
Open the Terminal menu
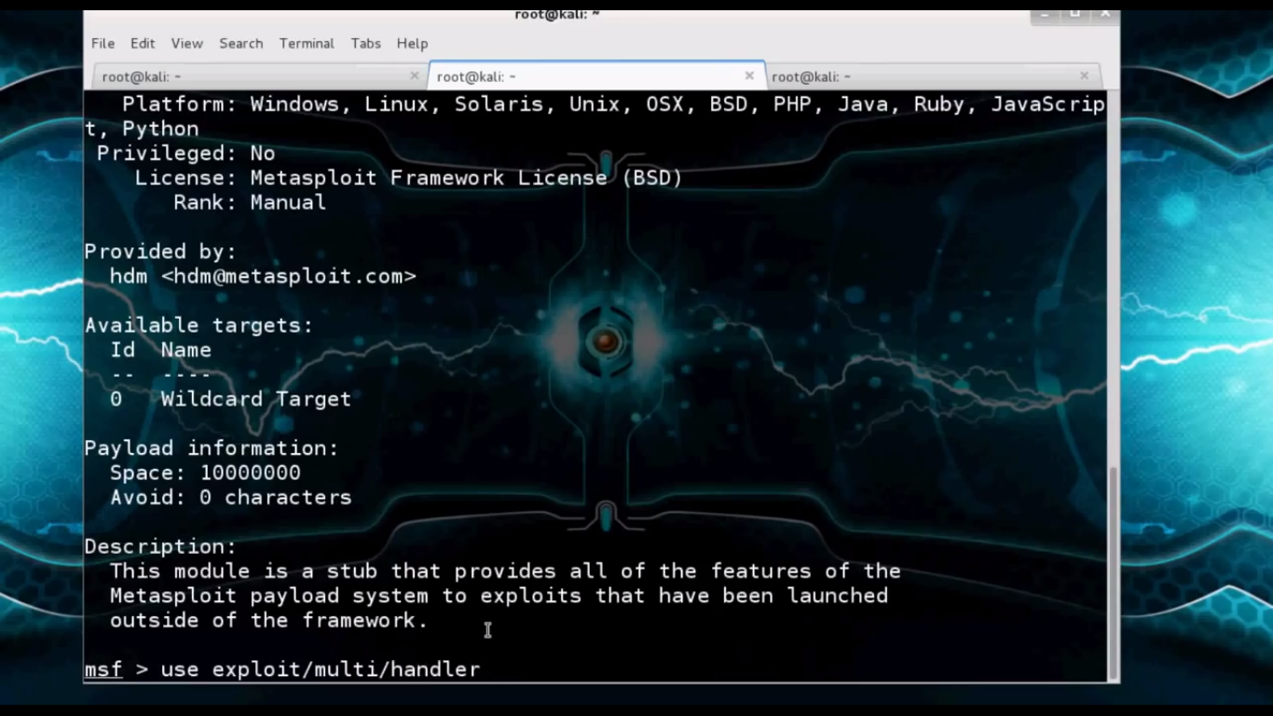coord(307,43)
